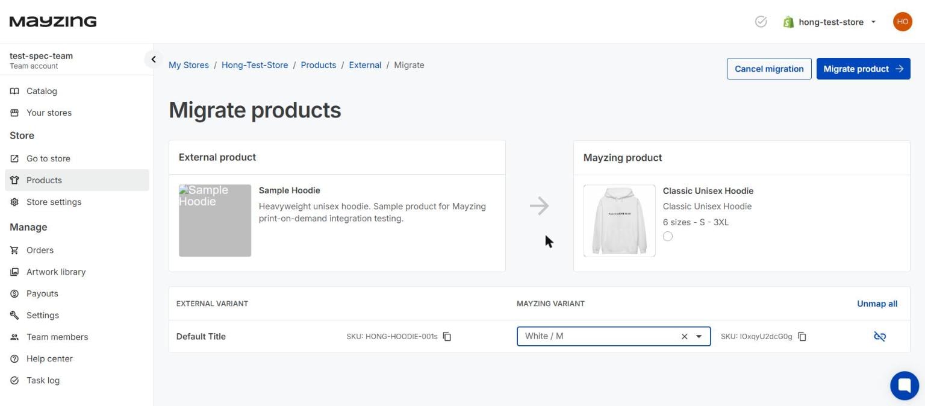Collapse the sidebar with chevron button
This screenshot has width=925, height=406.
(153, 59)
